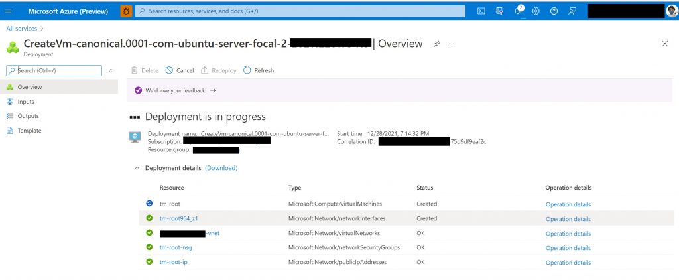The height and width of the screenshot is (280, 679).
Task: Open the tm-root-nsg resource
Action: click(x=176, y=248)
